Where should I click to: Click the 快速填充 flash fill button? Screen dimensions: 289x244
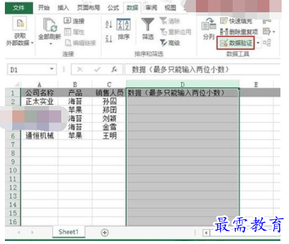click(x=236, y=21)
